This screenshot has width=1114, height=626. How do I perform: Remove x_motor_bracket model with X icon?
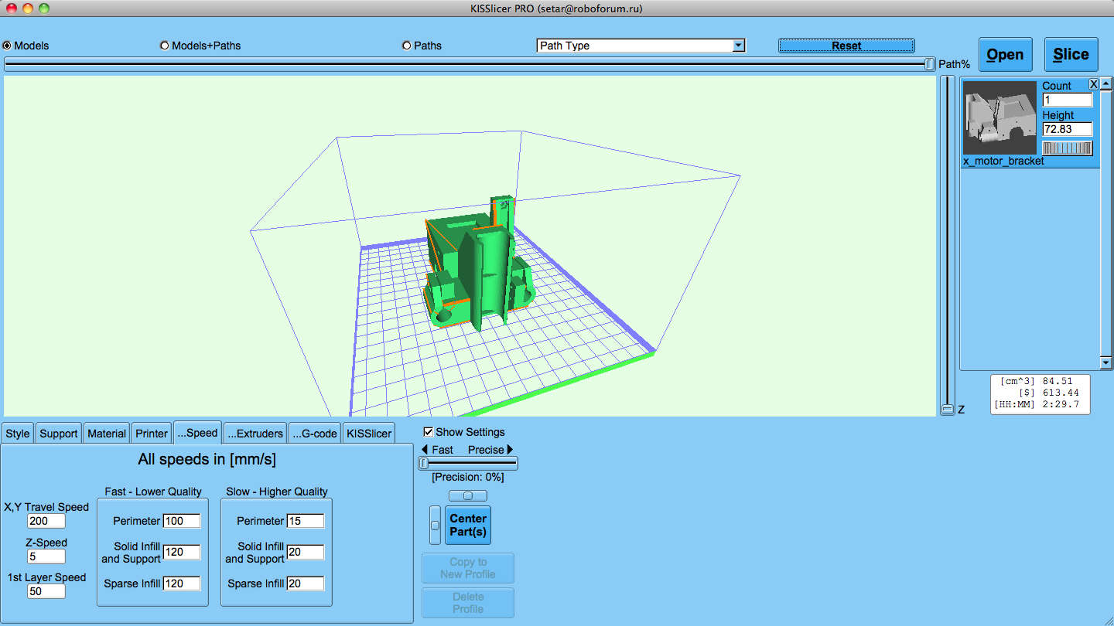click(x=1093, y=83)
